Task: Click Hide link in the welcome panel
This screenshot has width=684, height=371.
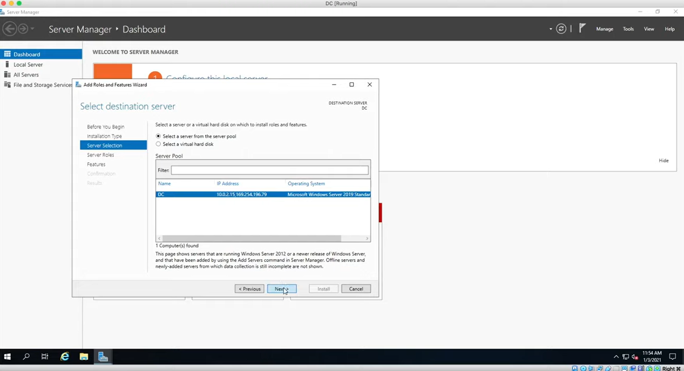Action: click(x=663, y=161)
